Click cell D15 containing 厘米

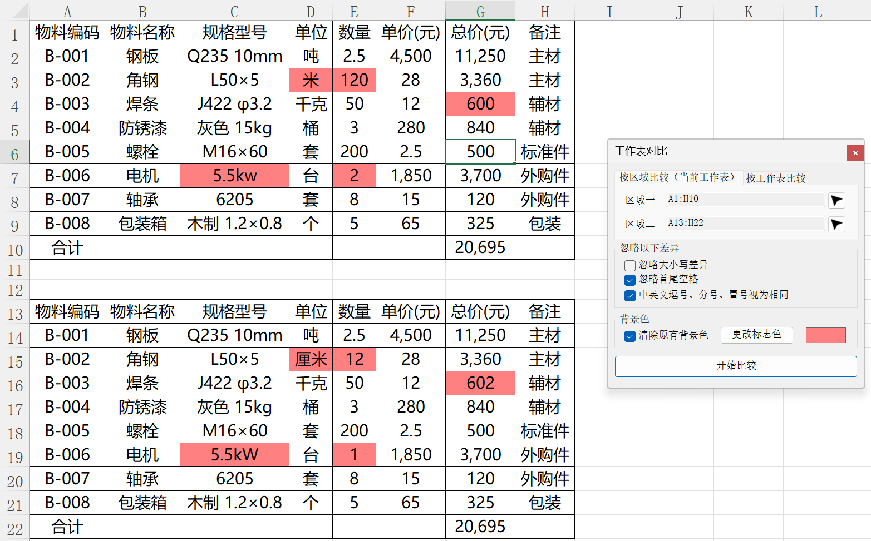pyautogui.click(x=311, y=359)
